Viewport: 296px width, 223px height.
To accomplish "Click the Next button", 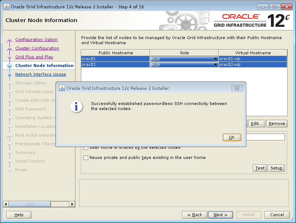I will tap(221, 215).
